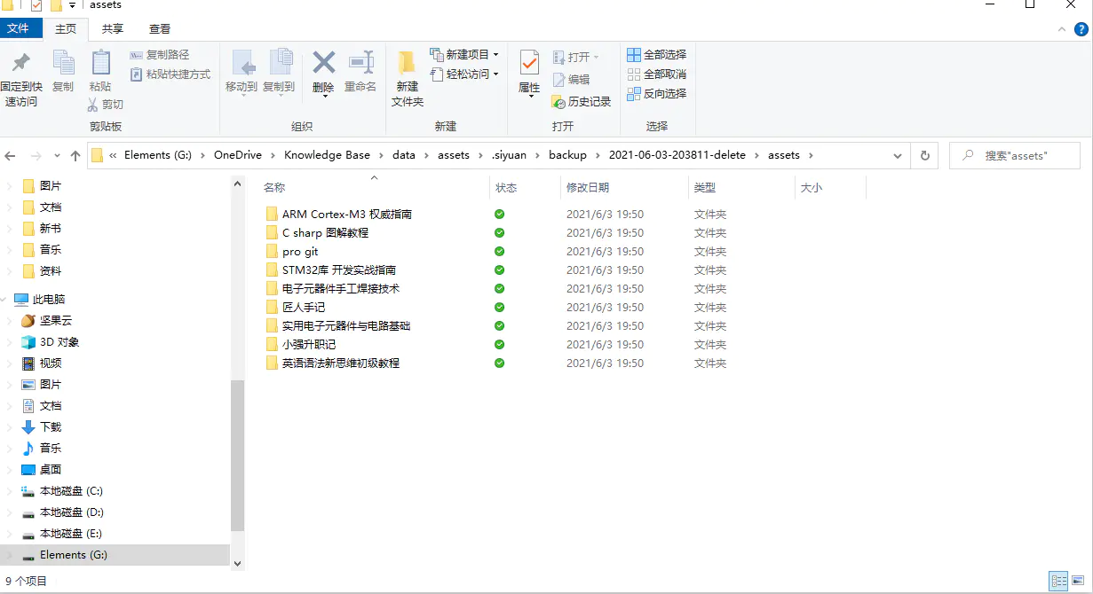
Task: Select the C sharp 图解教程 folder
Action: (325, 233)
